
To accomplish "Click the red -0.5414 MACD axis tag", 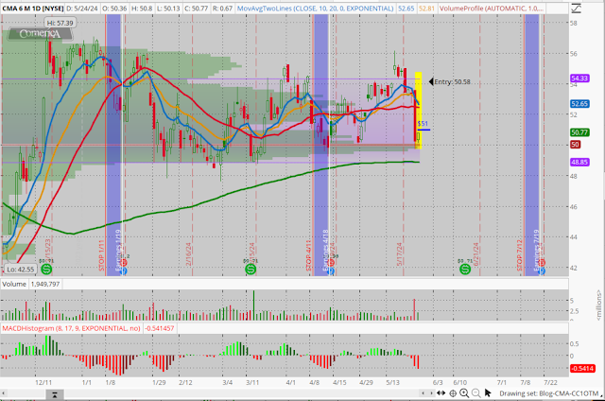I will pyautogui.click(x=582, y=369).
